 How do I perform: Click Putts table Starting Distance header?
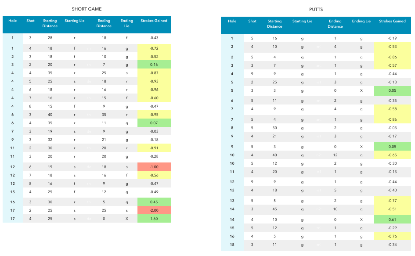click(x=274, y=24)
